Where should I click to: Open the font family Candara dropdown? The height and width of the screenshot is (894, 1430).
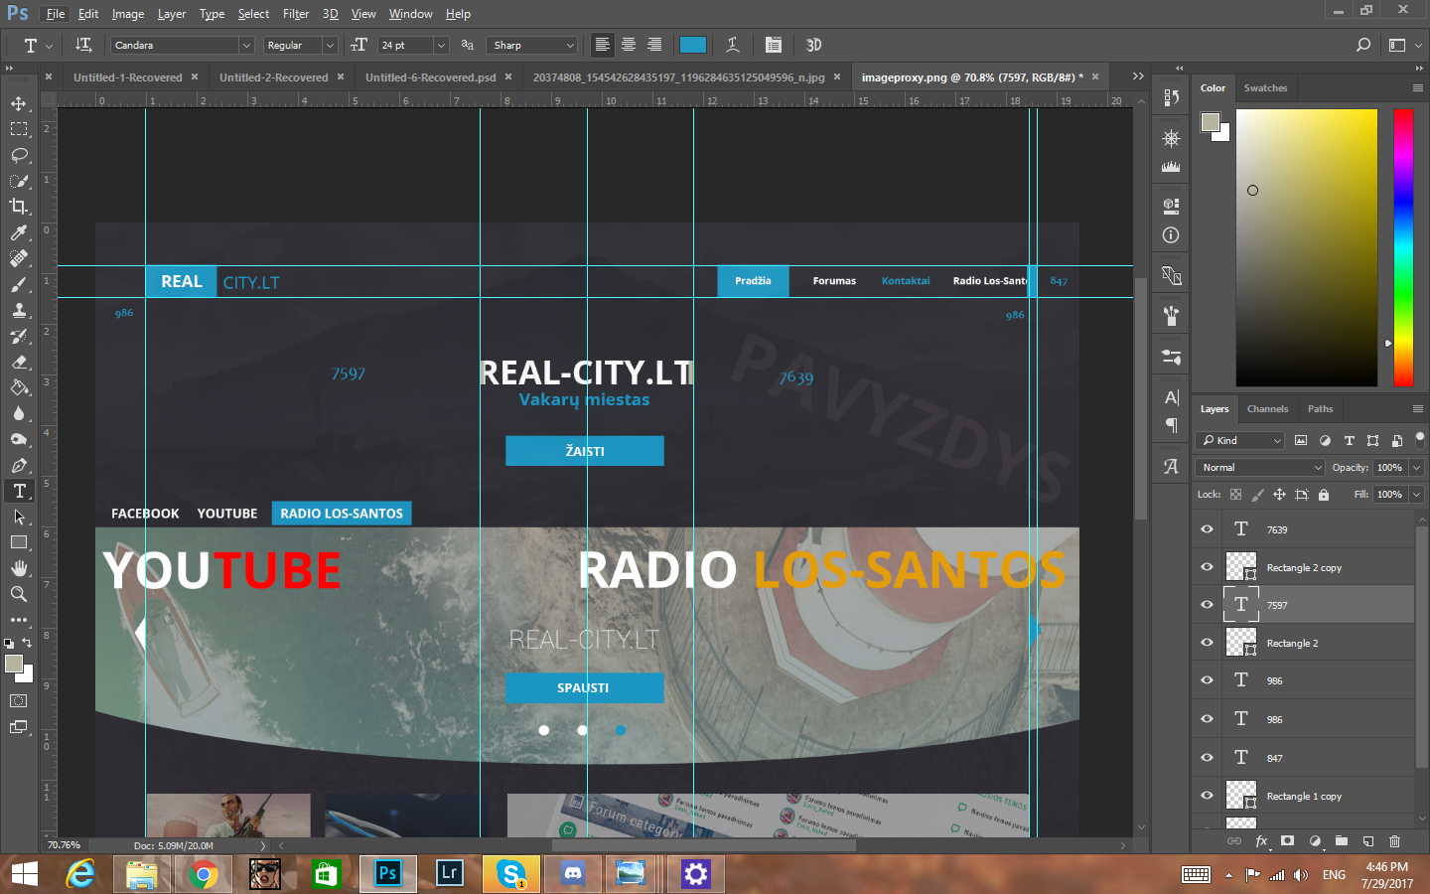[x=245, y=45]
